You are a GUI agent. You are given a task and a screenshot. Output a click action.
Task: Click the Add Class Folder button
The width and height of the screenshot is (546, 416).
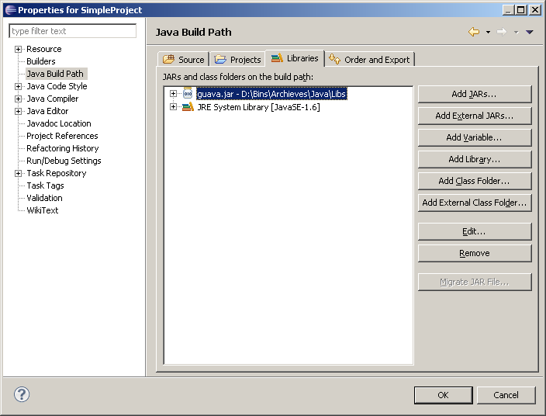point(475,181)
